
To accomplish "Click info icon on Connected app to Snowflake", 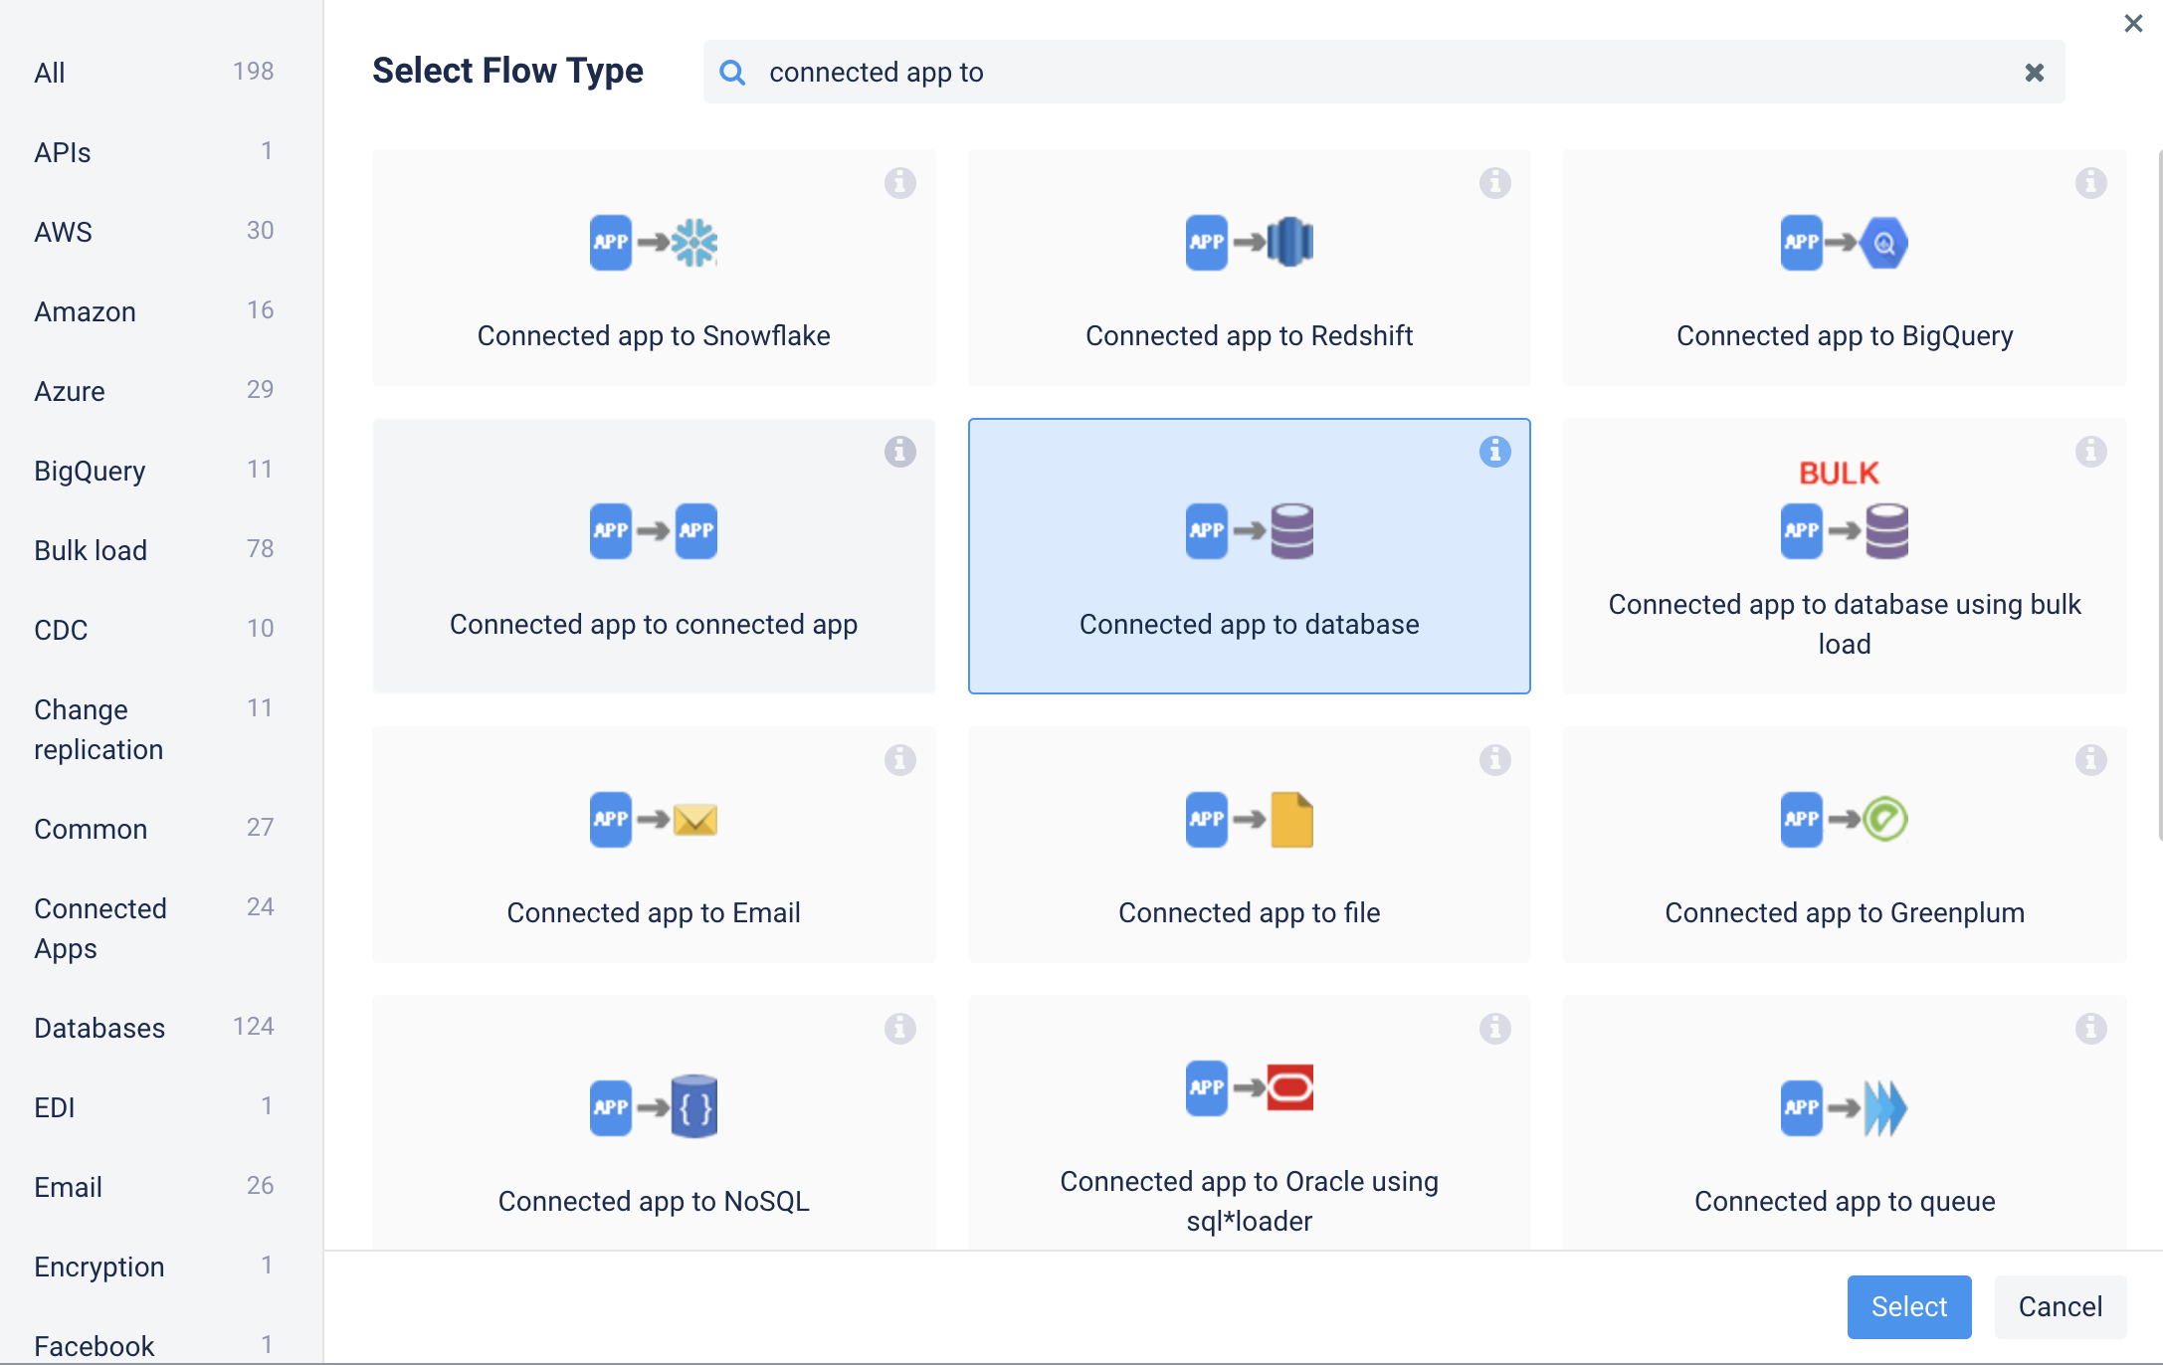I will (x=899, y=183).
